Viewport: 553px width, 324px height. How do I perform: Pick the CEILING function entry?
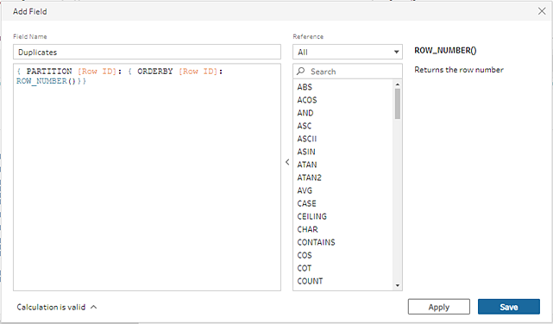click(x=311, y=216)
